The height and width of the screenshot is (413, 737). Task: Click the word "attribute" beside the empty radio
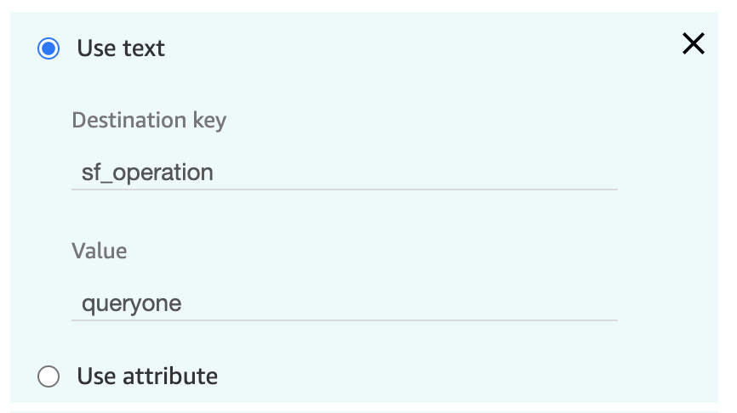tap(170, 376)
